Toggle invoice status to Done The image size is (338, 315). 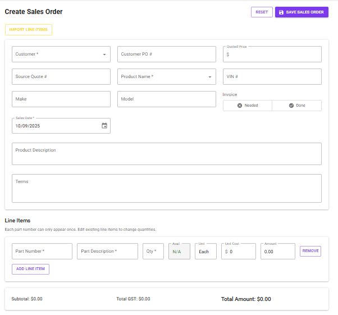(x=296, y=106)
